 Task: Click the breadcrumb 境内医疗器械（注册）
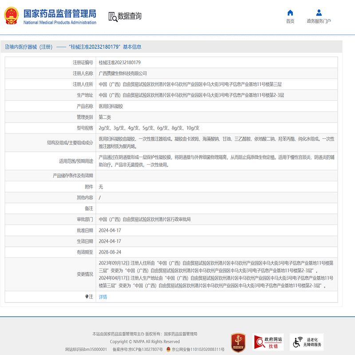(x=31, y=47)
